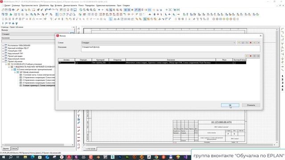Delete the scheme with the red X beside Схема
Viewport: 285px width, 160px height.
251,43
